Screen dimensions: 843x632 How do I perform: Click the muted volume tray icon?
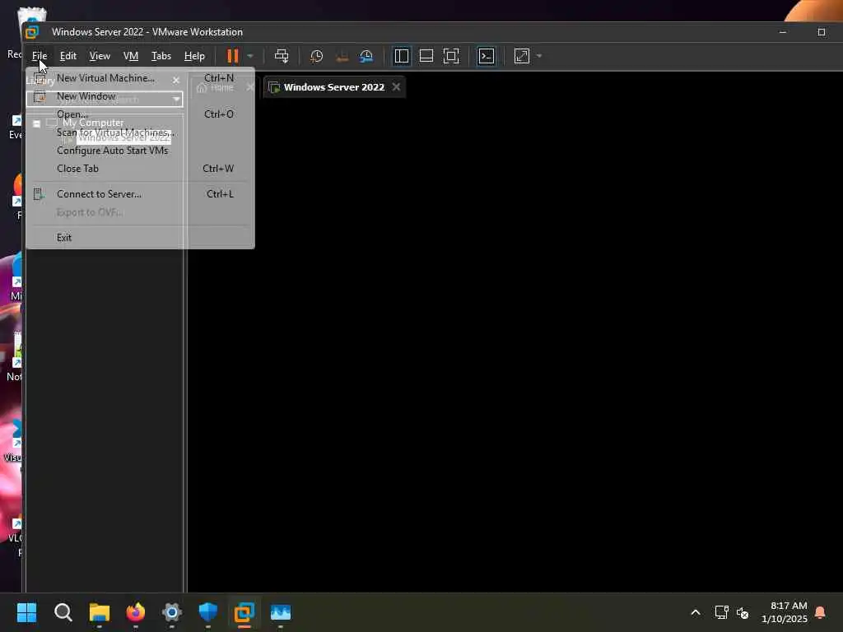[x=743, y=612]
